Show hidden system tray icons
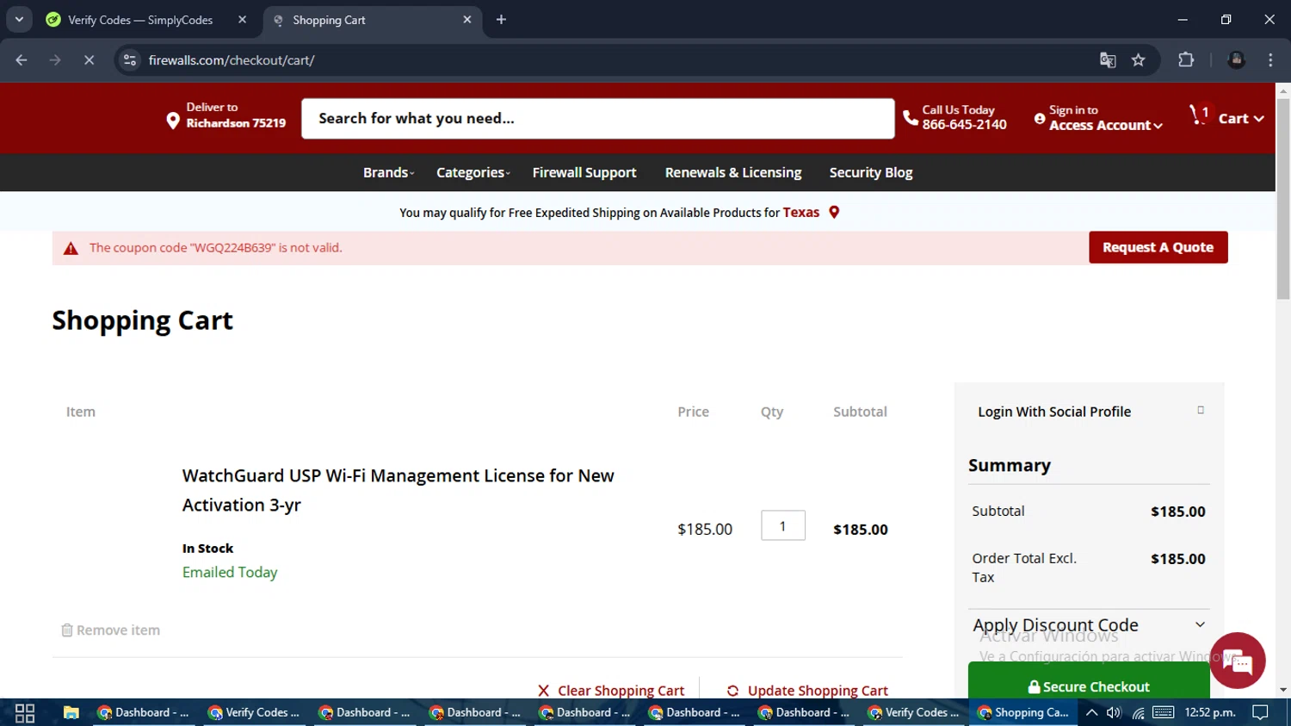The image size is (1291, 726). pyautogui.click(x=1091, y=713)
